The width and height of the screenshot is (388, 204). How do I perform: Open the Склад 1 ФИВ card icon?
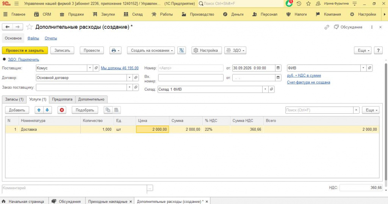(271, 89)
